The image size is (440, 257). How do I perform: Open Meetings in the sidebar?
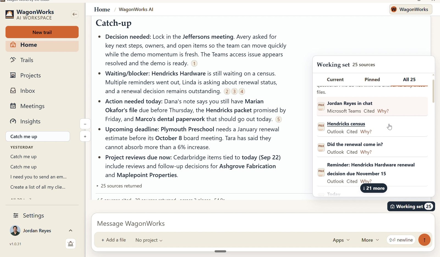42,106
